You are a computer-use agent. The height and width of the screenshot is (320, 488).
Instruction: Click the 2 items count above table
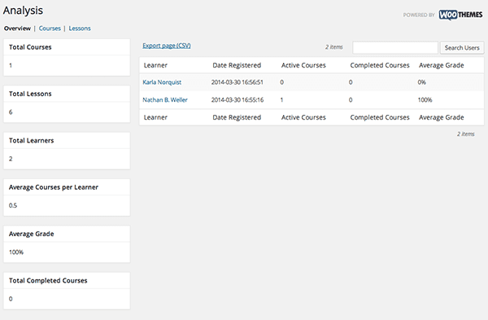pyautogui.click(x=334, y=47)
